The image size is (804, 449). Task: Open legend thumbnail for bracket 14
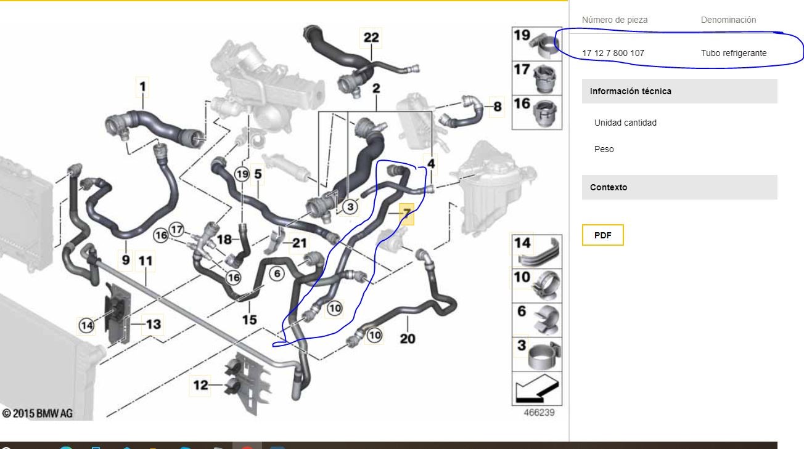537,251
